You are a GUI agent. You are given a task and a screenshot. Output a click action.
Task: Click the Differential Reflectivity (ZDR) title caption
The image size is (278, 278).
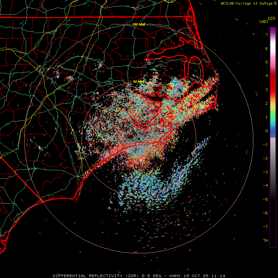point(96,276)
